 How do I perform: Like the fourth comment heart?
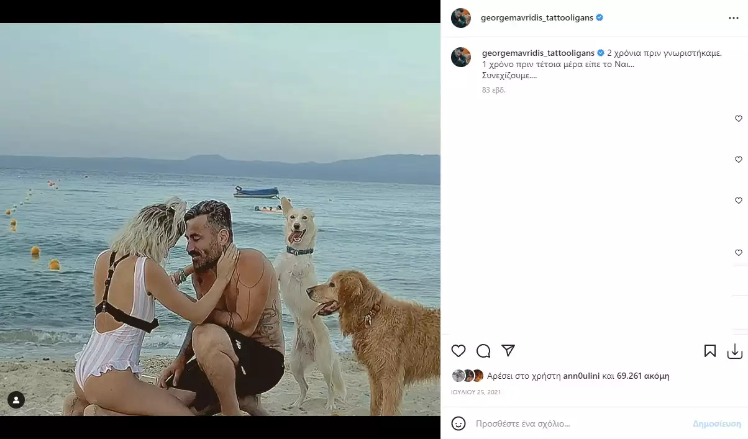[x=739, y=253]
